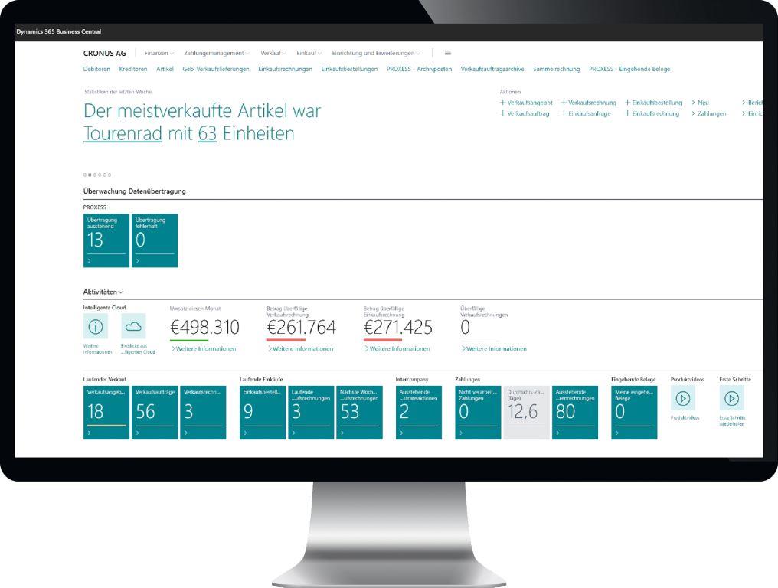Screen dimensions: 778x588
Task: Play the Produktvideos icon
Action: [x=683, y=398]
